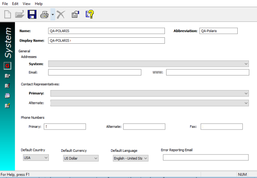Open the Default Country dropdown
This screenshot has height=178, width=257.
click(x=46, y=158)
